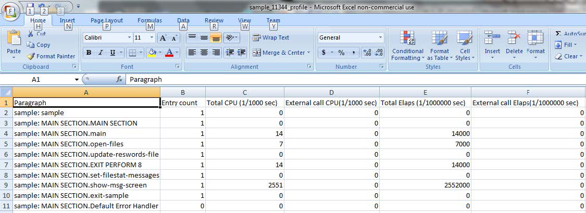This screenshot has width=586, height=213.
Task: Select row 9 header
Action: pyautogui.click(x=6, y=185)
